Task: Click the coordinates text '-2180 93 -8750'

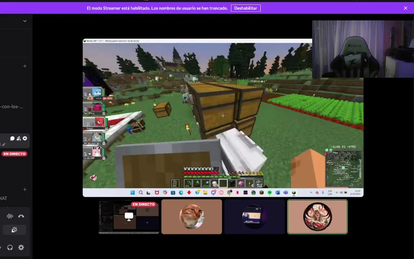Action: coord(343,147)
